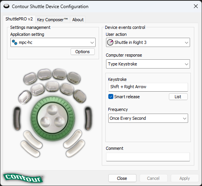Screen dimensions: 202x186
Task: Click the List button next to Smart release
Action: 178,97
